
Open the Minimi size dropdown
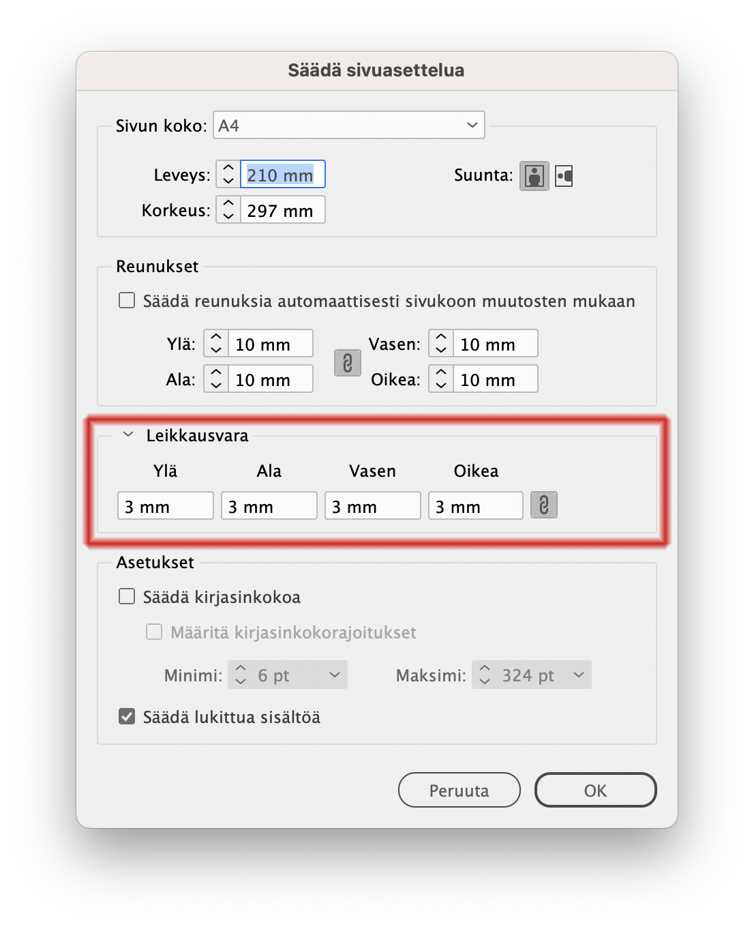coord(333,675)
